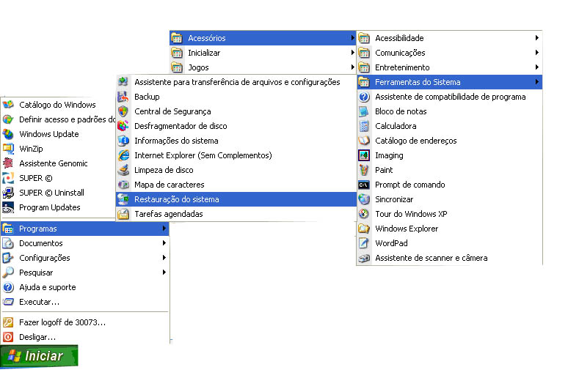Click the Fazer logoff key icon
The height and width of the screenshot is (389, 579).
[8, 322]
